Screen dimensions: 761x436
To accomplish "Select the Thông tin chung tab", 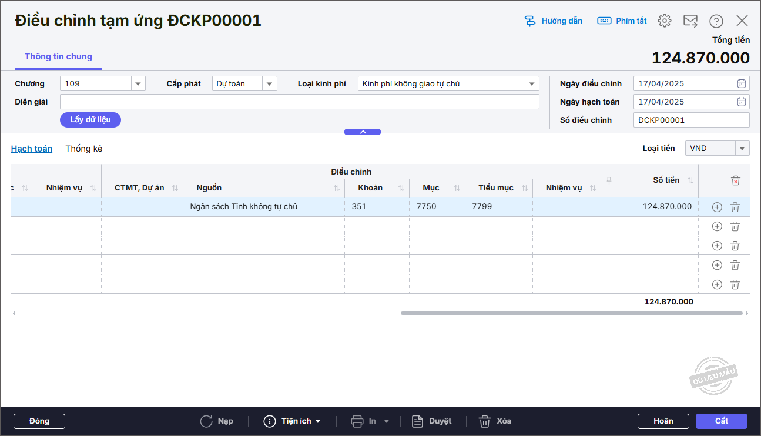I will [58, 57].
